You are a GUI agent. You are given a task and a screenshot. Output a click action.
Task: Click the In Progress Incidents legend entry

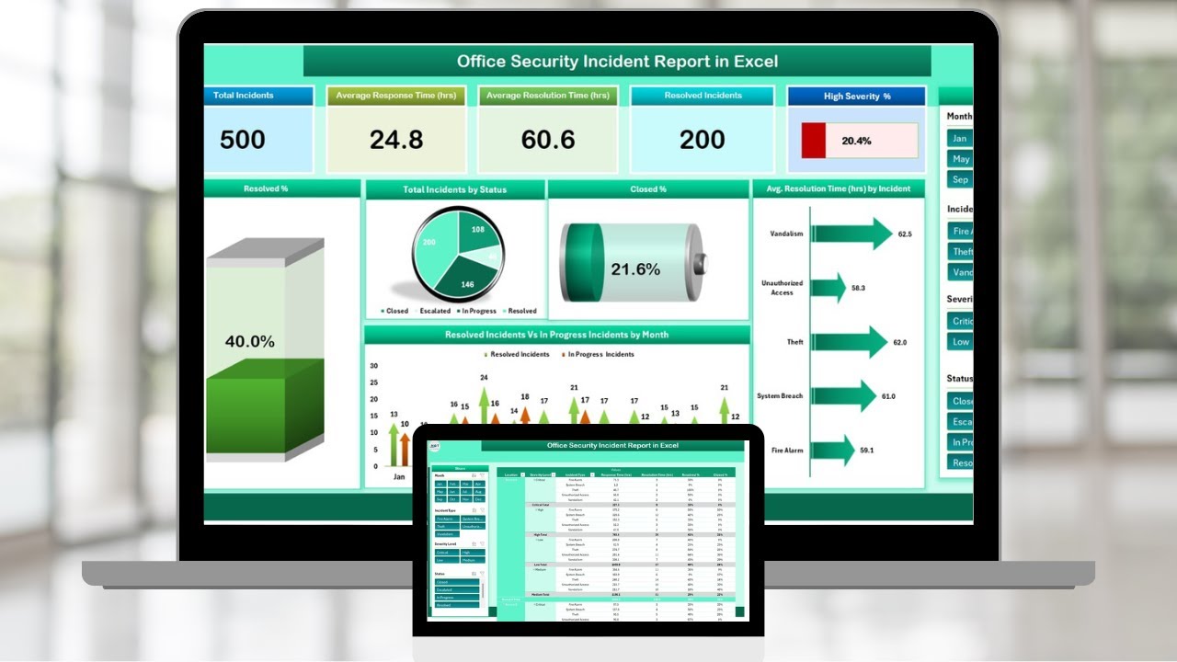pos(597,354)
